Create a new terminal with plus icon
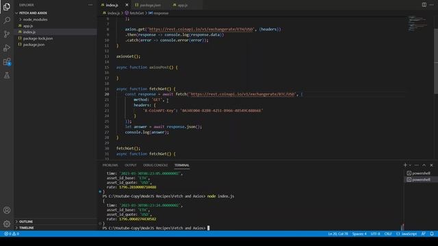This screenshot has width=438, height=246. pyautogui.click(x=405, y=165)
